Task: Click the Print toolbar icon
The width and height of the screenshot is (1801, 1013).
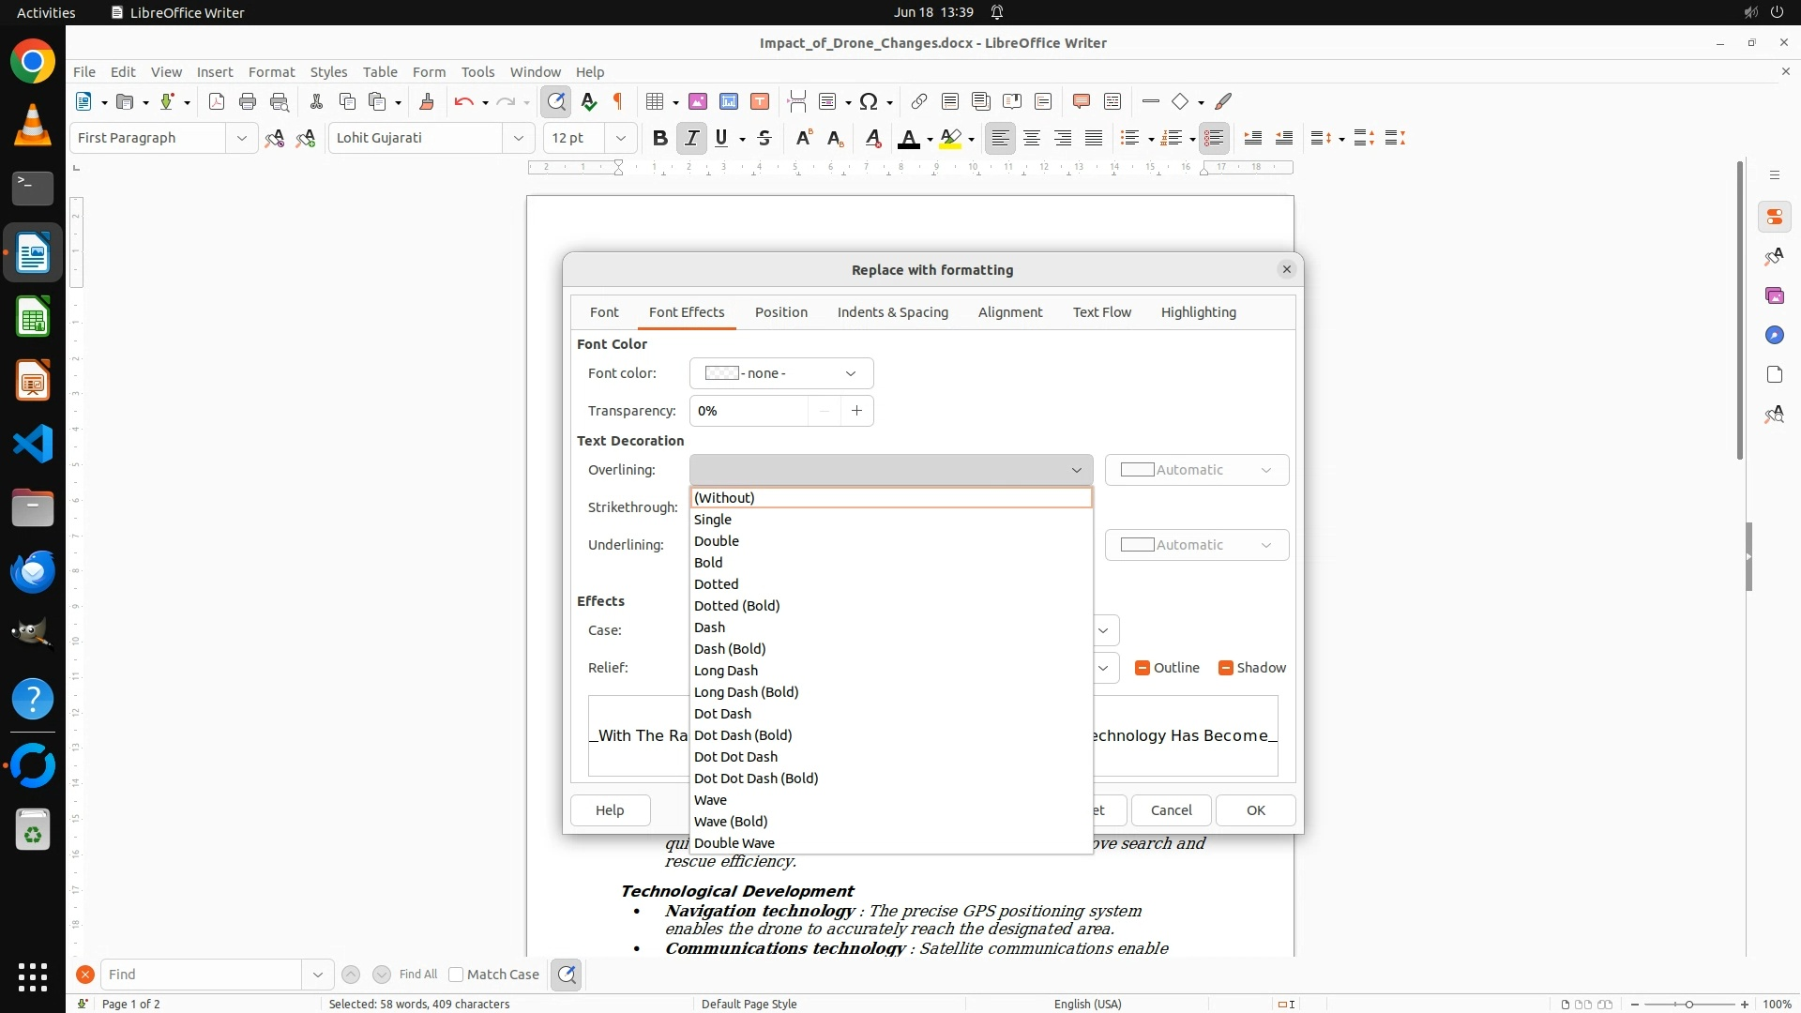Action: tap(248, 101)
